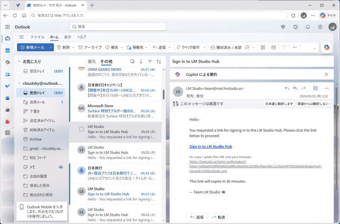The height and width of the screenshot is (224, 340).
Task: Click the undo icon in ribbon
Action: tap(284, 47)
